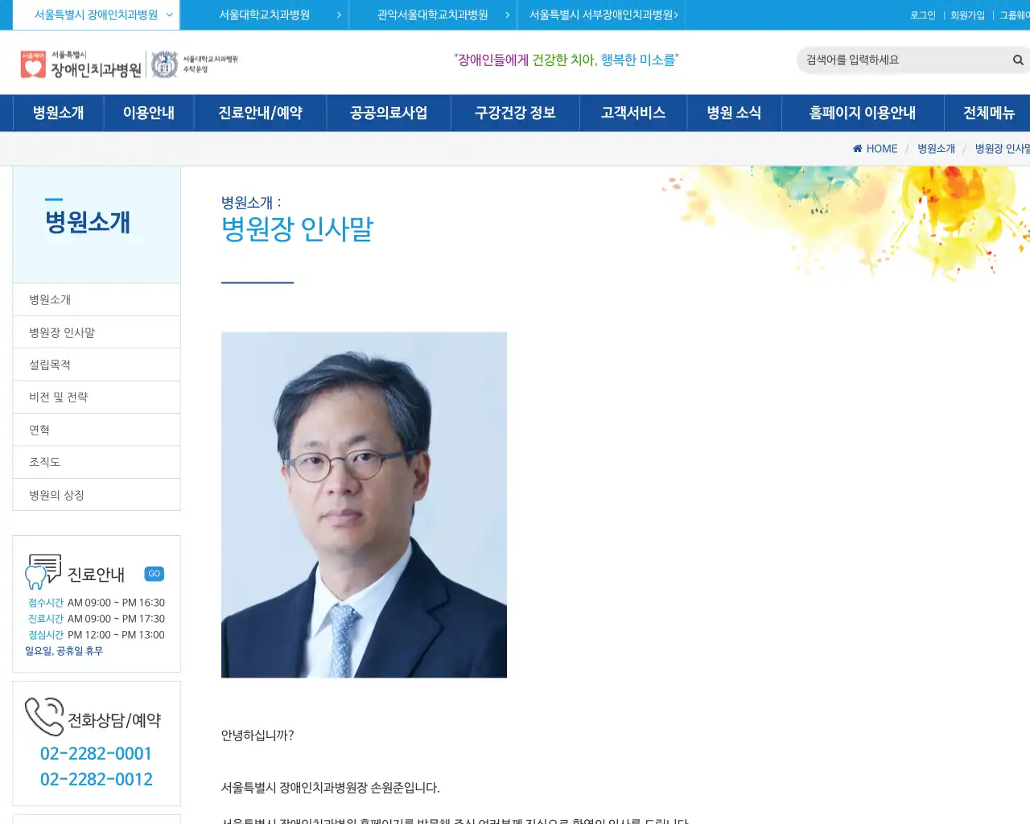
Task: Select 설립목적 in the sidebar
Action: pos(97,365)
